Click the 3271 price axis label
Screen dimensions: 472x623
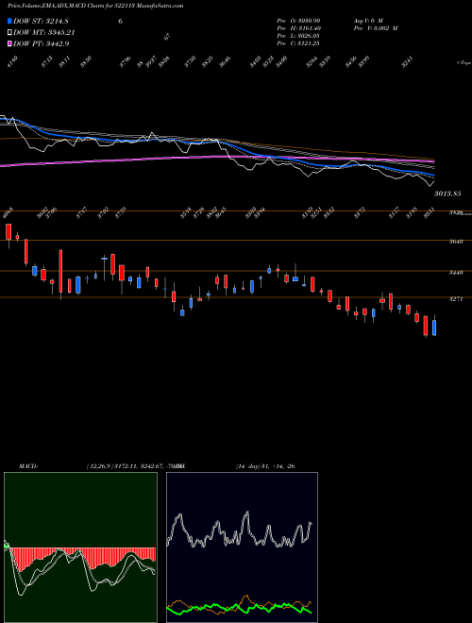(456, 299)
